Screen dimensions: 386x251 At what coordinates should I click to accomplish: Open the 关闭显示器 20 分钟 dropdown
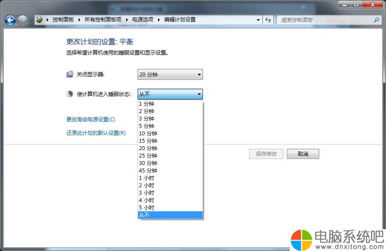(x=170, y=75)
